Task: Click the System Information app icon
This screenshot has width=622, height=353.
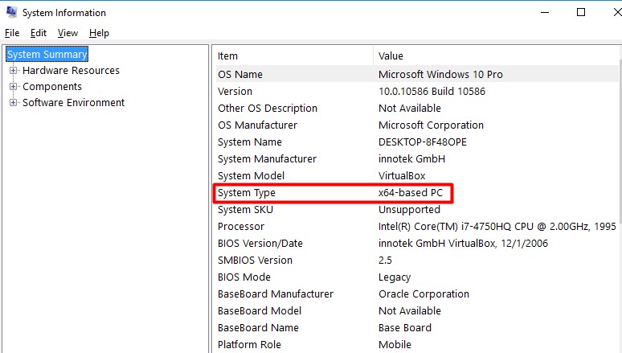Action: (11, 12)
